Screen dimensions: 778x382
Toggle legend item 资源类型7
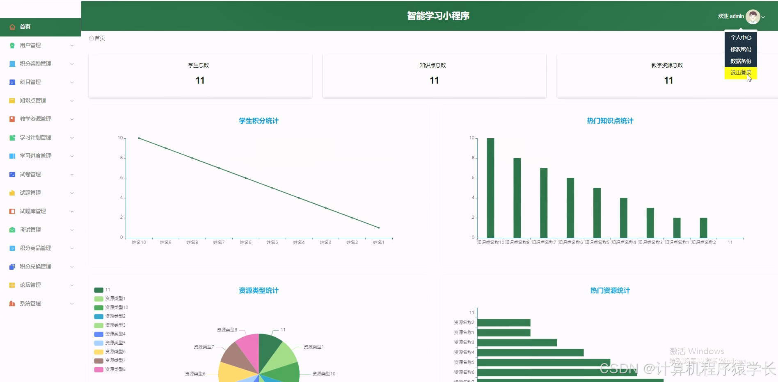110,361
